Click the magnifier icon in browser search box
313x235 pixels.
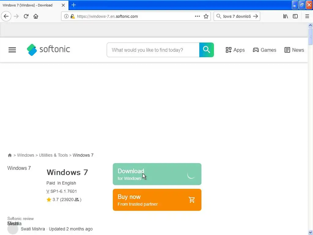[219, 16]
